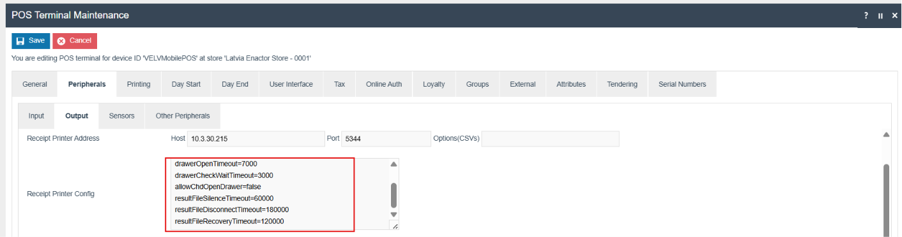The width and height of the screenshot is (902, 237).
Task: Switch to the Online Auth tab
Action: pyautogui.click(x=384, y=84)
